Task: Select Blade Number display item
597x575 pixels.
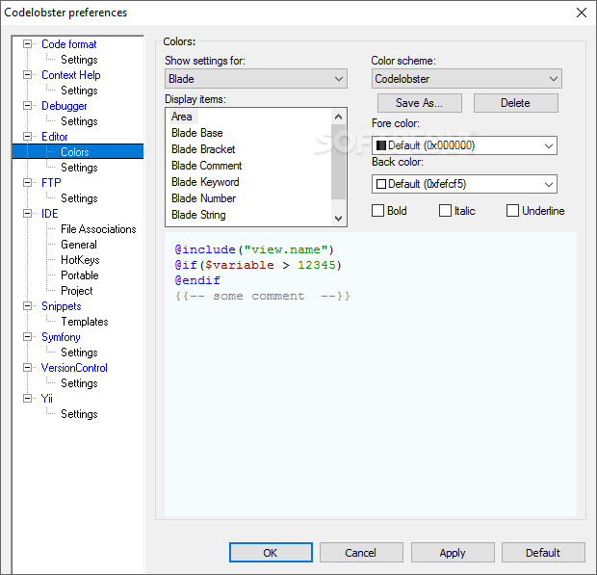Action: click(203, 198)
